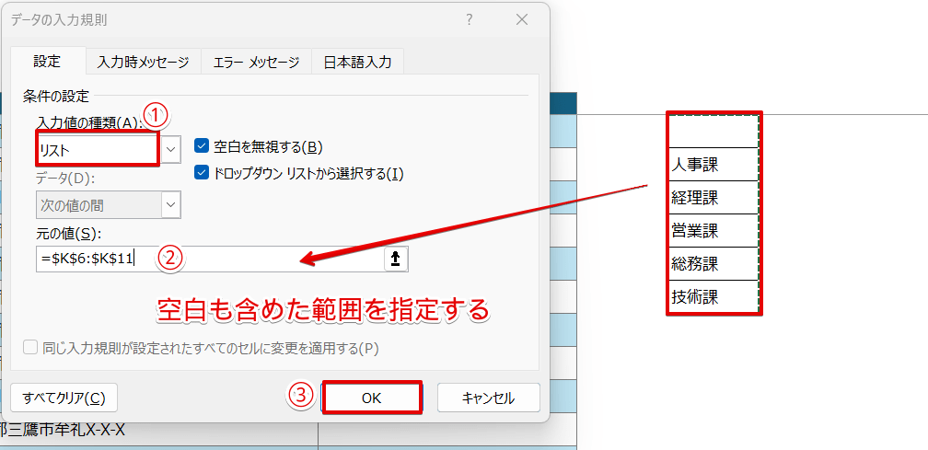Image resolution: width=928 pixels, height=450 pixels.
Task: Select the 設定 tab
Action: click(x=47, y=62)
